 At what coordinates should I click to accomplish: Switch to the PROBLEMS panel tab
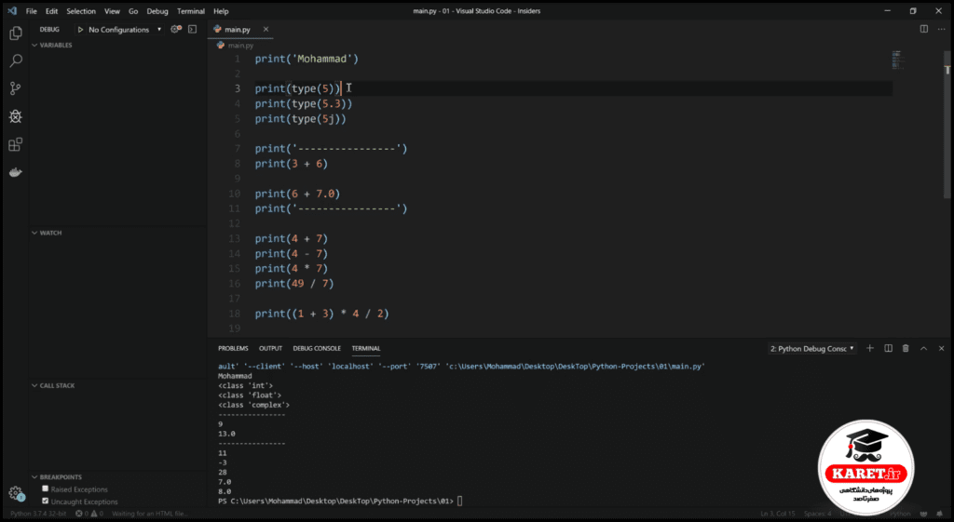tap(233, 348)
